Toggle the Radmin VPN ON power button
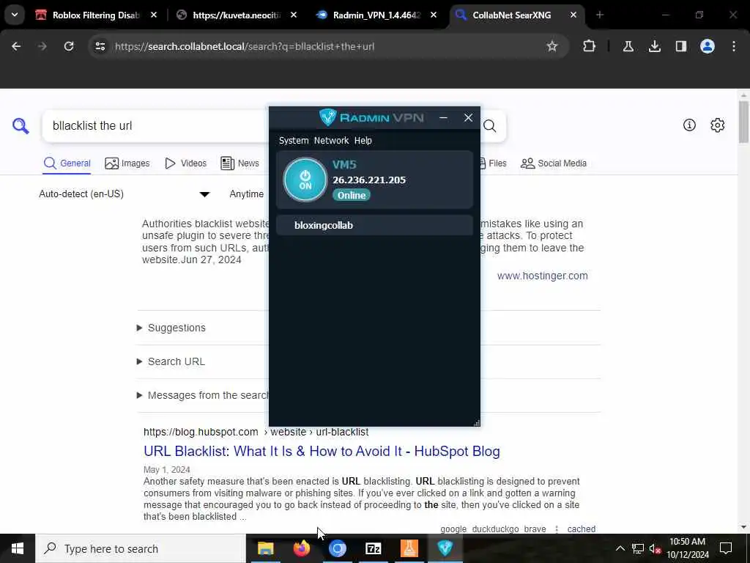 305,180
